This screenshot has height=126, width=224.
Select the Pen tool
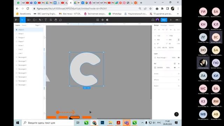tap(40, 20)
